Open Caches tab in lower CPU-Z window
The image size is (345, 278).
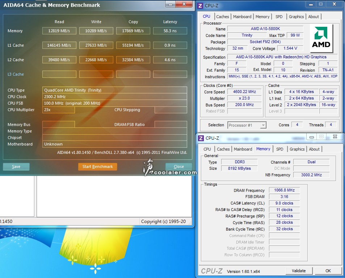tap(223, 149)
